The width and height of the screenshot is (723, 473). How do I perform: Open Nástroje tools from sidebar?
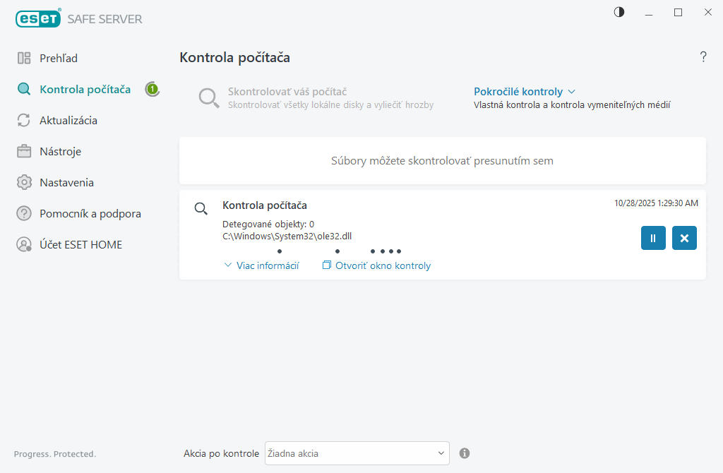pos(60,152)
